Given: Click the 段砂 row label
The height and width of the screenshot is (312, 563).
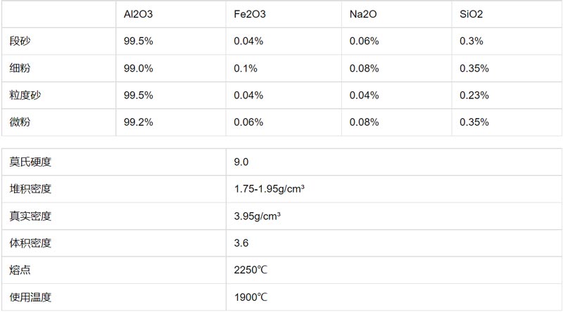Looking at the screenshot, I should 19,41.
